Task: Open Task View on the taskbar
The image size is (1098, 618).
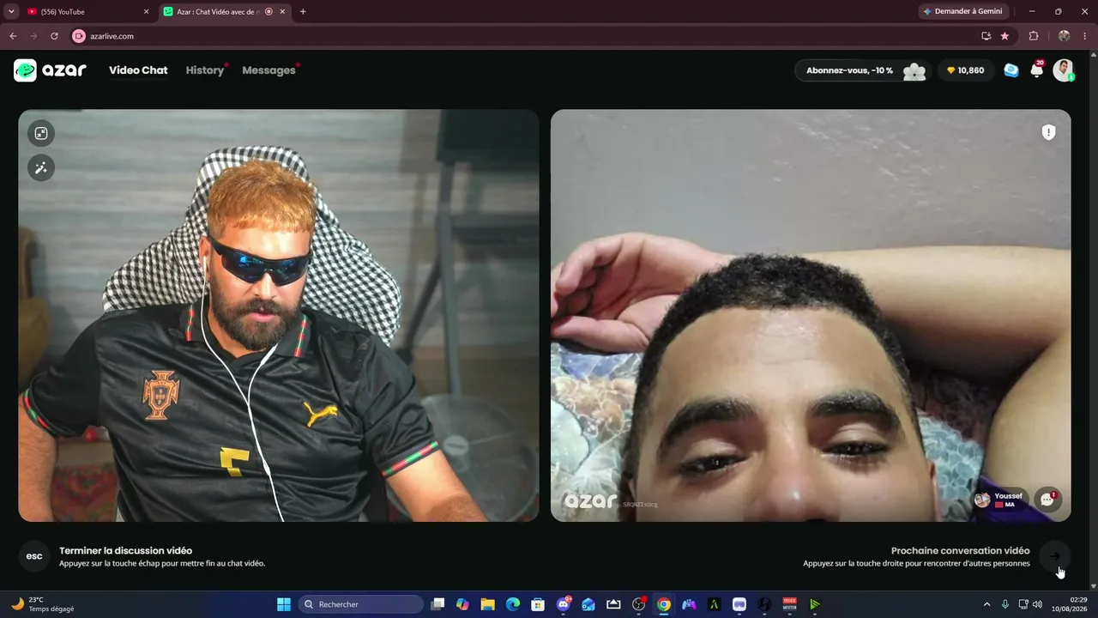Action: 437,604
